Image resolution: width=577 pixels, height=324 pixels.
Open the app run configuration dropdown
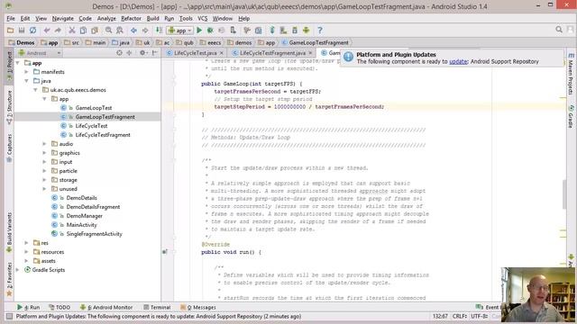pos(179,30)
